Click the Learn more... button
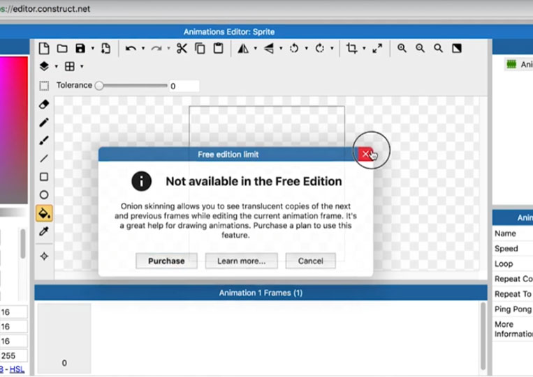 pos(241,261)
